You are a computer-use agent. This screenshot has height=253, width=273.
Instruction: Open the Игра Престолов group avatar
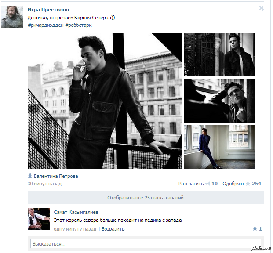pyautogui.click(x=12, y=18)
